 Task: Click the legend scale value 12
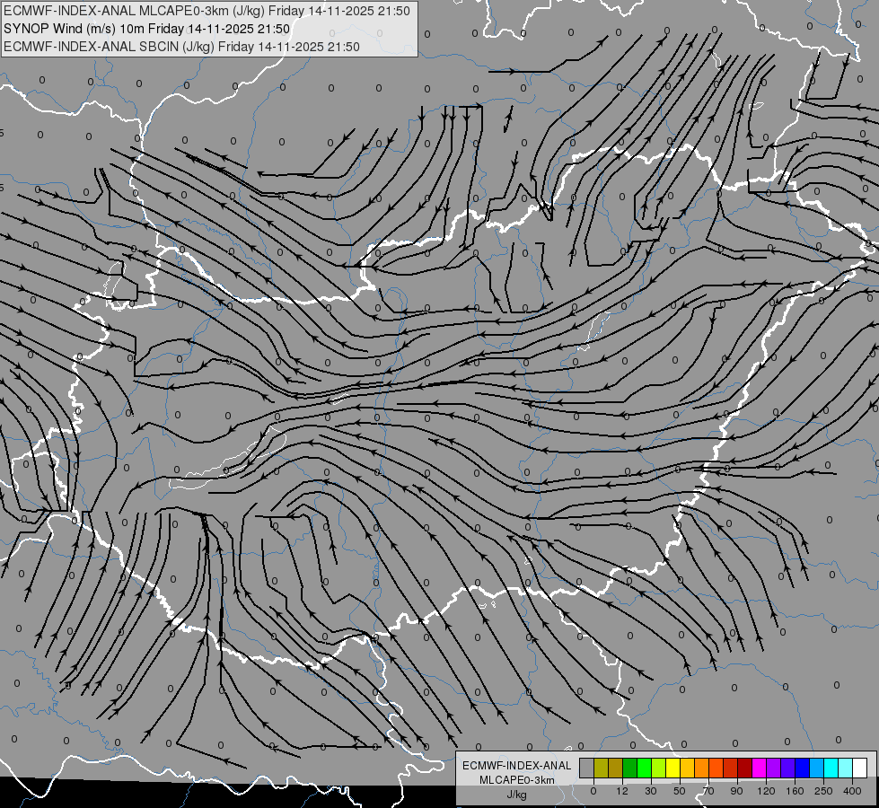622,791
